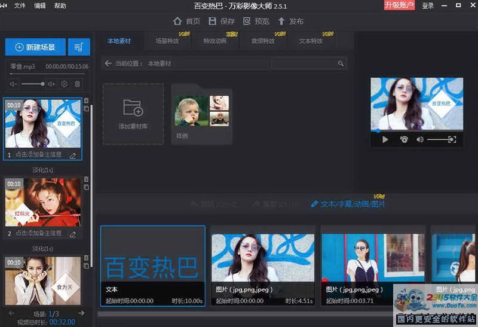
Task: Select the image clip starting at 00:03.71
Action: 373,265
